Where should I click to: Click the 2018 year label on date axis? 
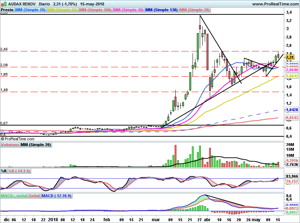click(53, 220)
